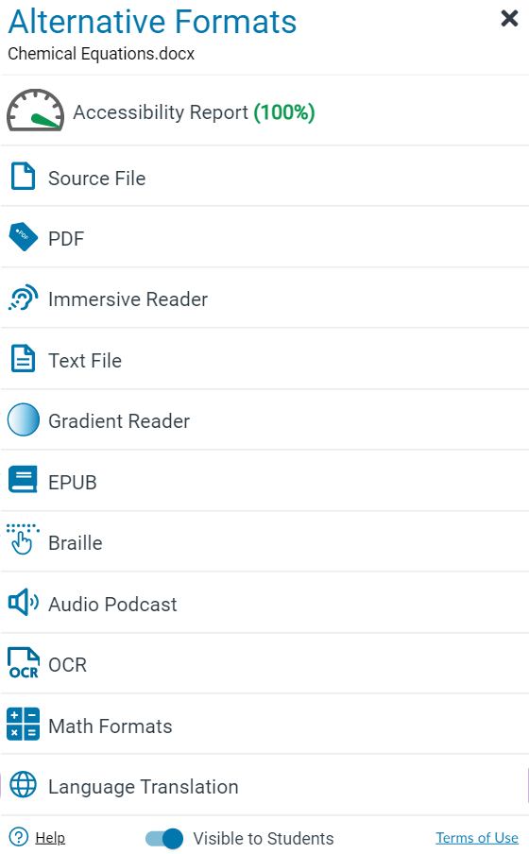Click the help question mark icon
This screenshot has height=854, width=529.
[x=19, y=837]
